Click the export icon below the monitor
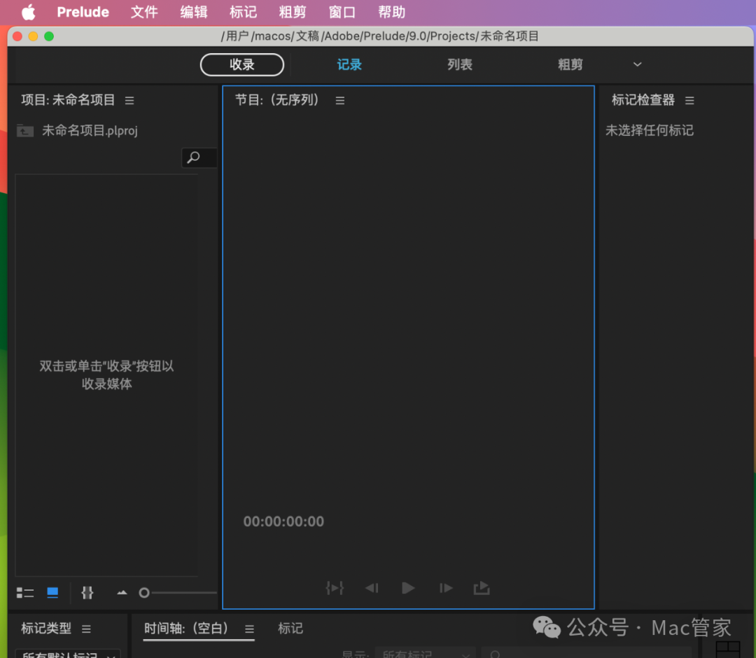Image resolution: width=756 pixels, height=658 pixels. pyautogui.click(x=482, y=588)
